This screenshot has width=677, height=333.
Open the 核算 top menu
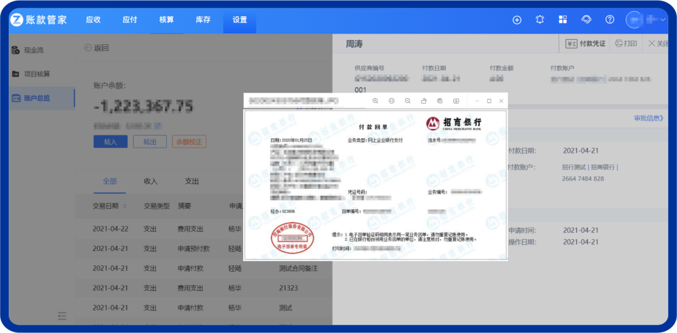pyautogui.click(x=166, y=19)
